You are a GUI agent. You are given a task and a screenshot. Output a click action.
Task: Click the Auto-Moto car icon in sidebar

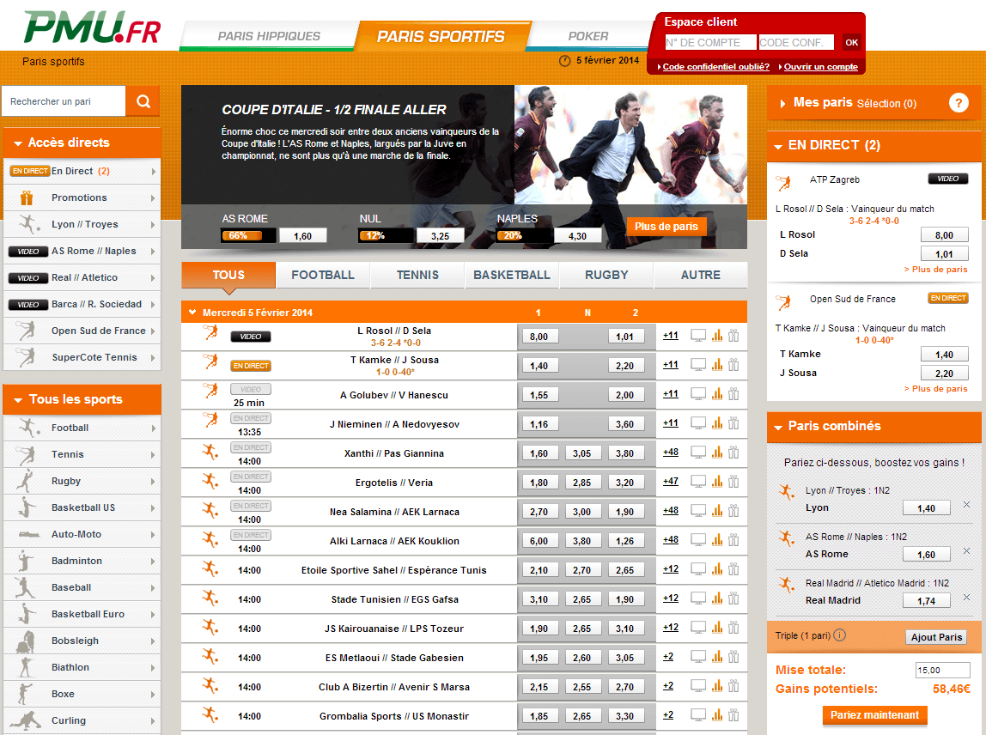[29, 534]
